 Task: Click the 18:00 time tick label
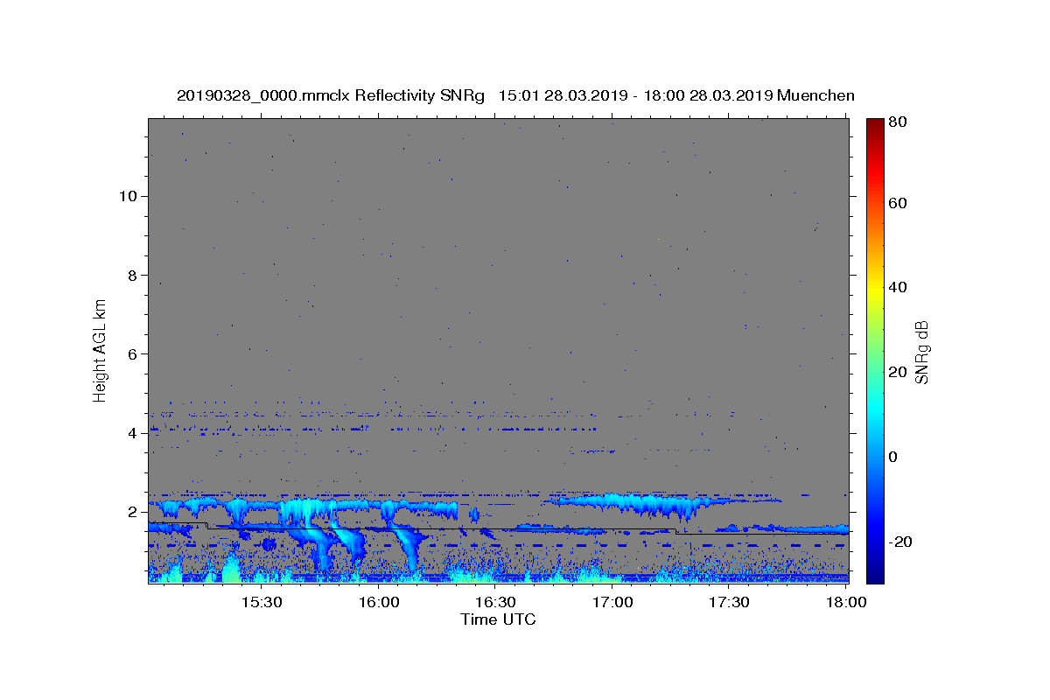click(x=846, y=603)
